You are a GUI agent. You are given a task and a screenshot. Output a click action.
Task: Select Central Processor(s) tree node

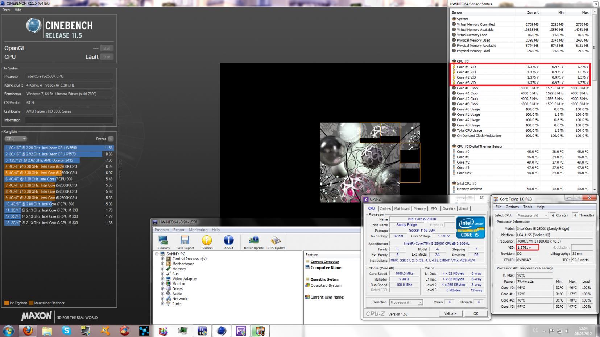189,259
